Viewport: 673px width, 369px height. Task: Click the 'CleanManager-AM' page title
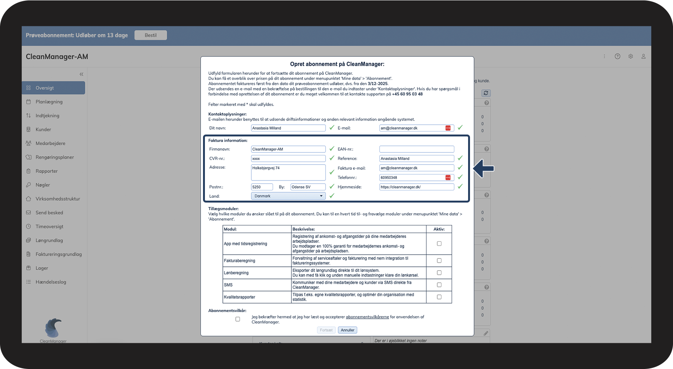pos(57,57)
